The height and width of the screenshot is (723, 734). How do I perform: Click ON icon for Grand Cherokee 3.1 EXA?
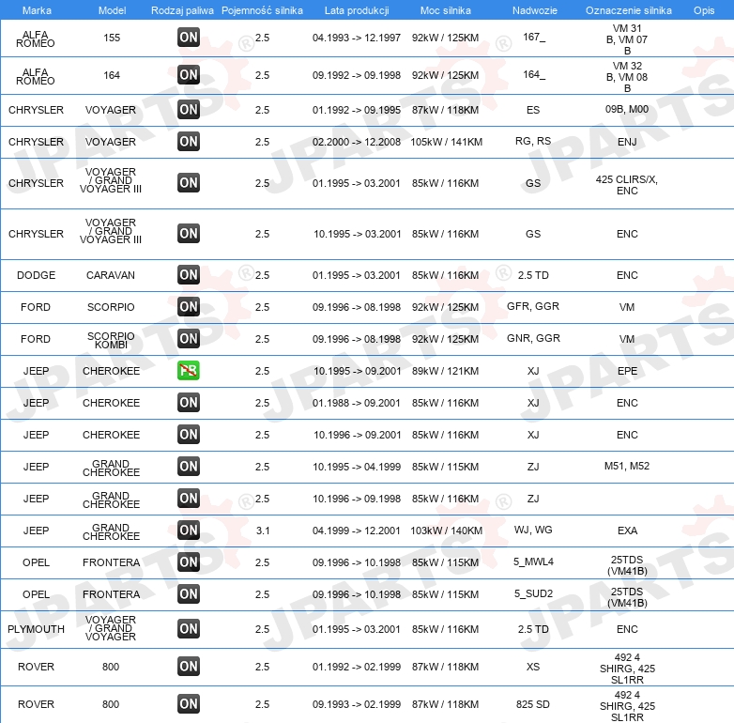point(189,531)
